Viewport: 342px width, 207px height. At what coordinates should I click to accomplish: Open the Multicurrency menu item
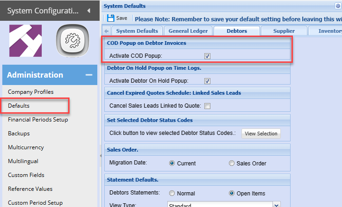pyautogui.click(x=26, y=147)
